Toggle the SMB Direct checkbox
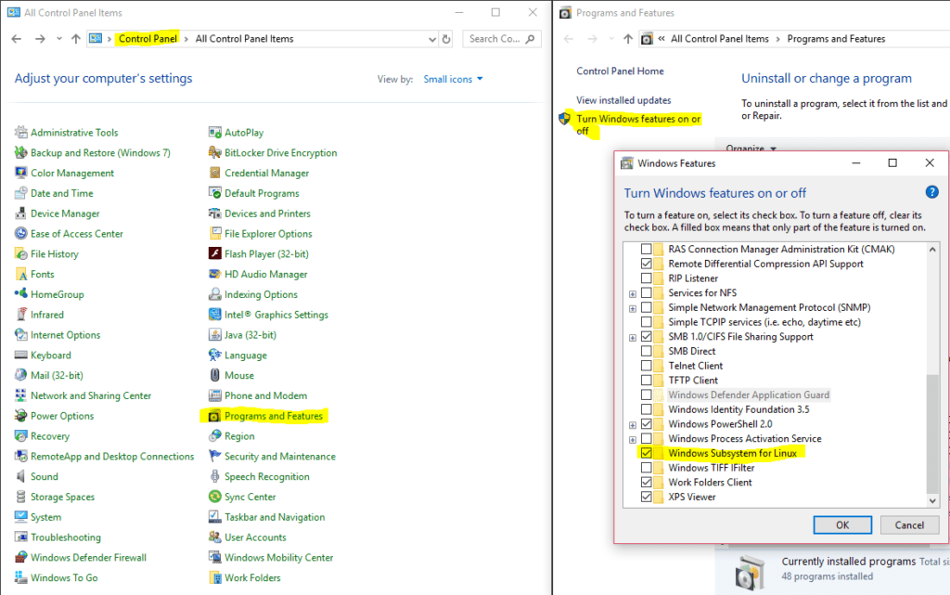950x595 pixels. (647, 351)
